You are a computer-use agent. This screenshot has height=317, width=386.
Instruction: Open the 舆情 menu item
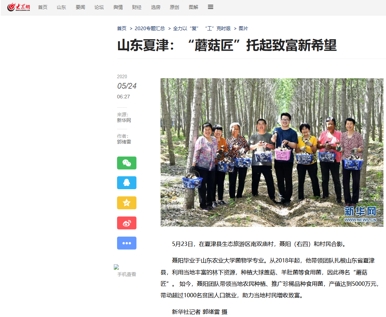pos(118,7)
